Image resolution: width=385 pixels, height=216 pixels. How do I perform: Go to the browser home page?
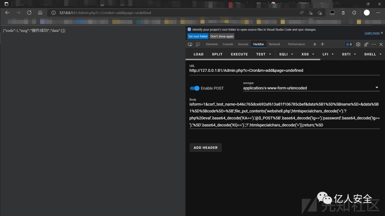point(40,12)
